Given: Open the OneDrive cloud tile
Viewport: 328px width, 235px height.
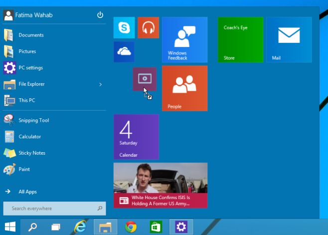Looking at the screenshot, I should pos(124,52).
